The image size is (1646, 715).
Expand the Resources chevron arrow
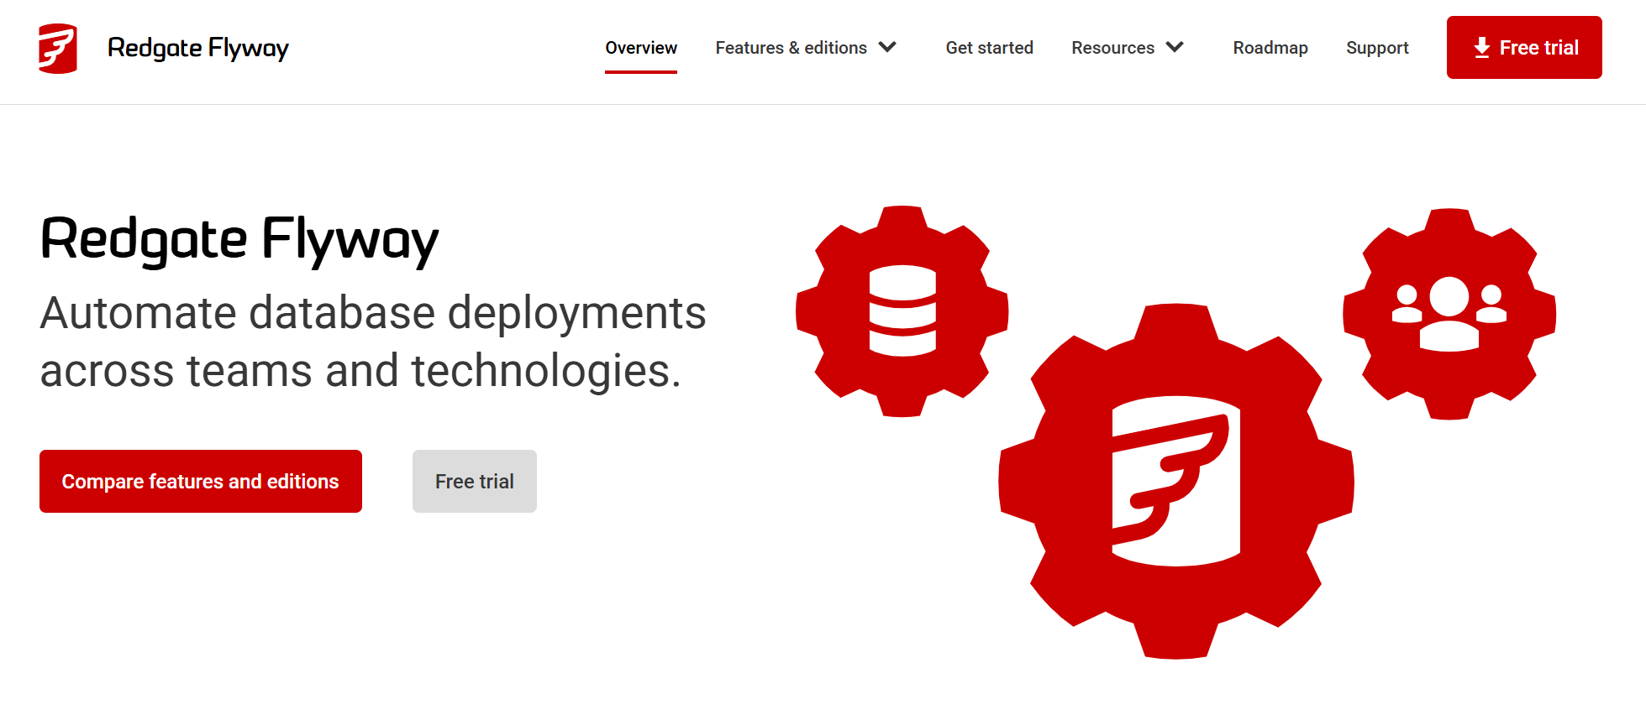(x=1175, y=47)
